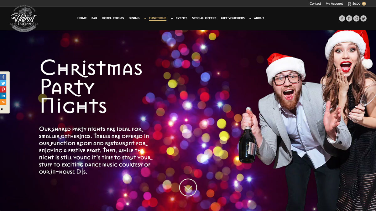Open the Events menu item
Viewport: 376px width, 211px height.
tap(181, 18)
